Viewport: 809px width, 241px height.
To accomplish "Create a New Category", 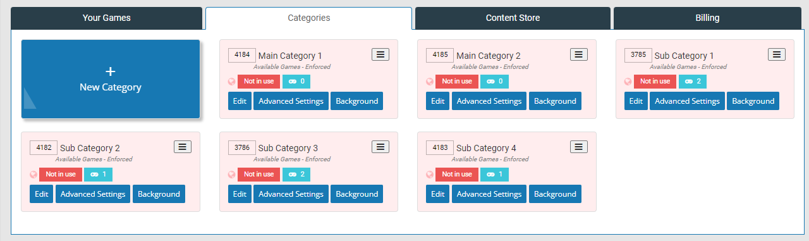I will 111,79.
